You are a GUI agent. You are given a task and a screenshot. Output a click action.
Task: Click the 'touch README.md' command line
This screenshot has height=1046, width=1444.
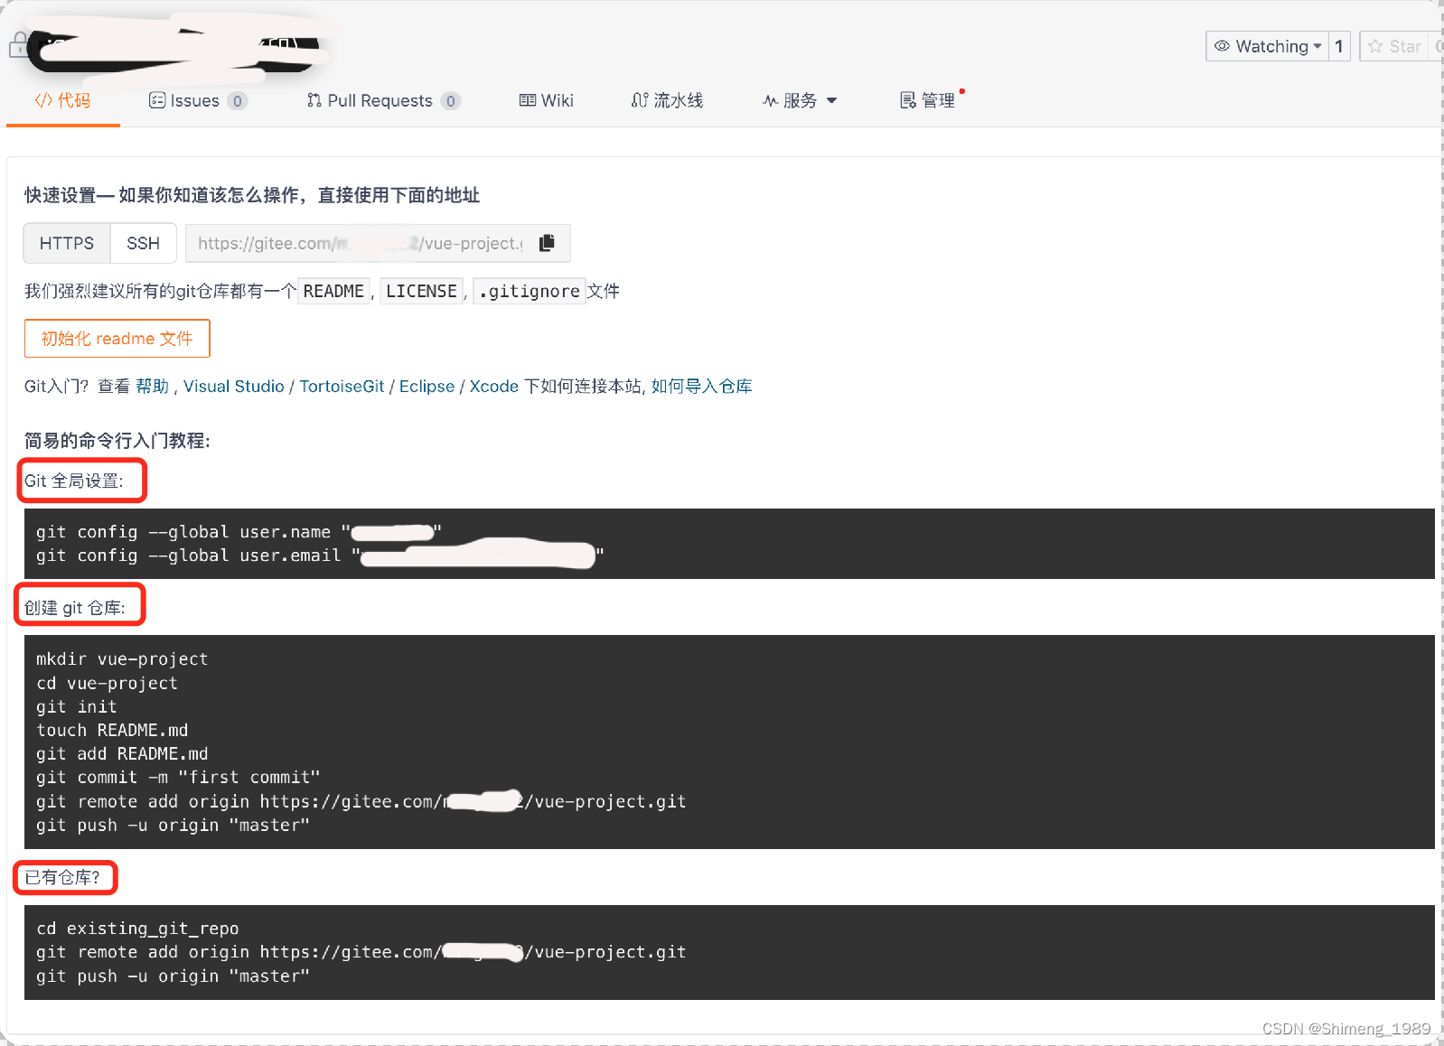coord(112,730)
